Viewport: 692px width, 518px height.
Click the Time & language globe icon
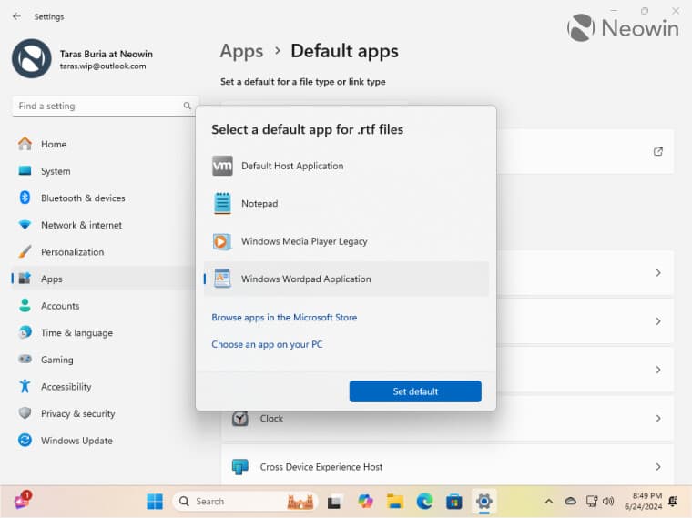click(x=25, y=332)
